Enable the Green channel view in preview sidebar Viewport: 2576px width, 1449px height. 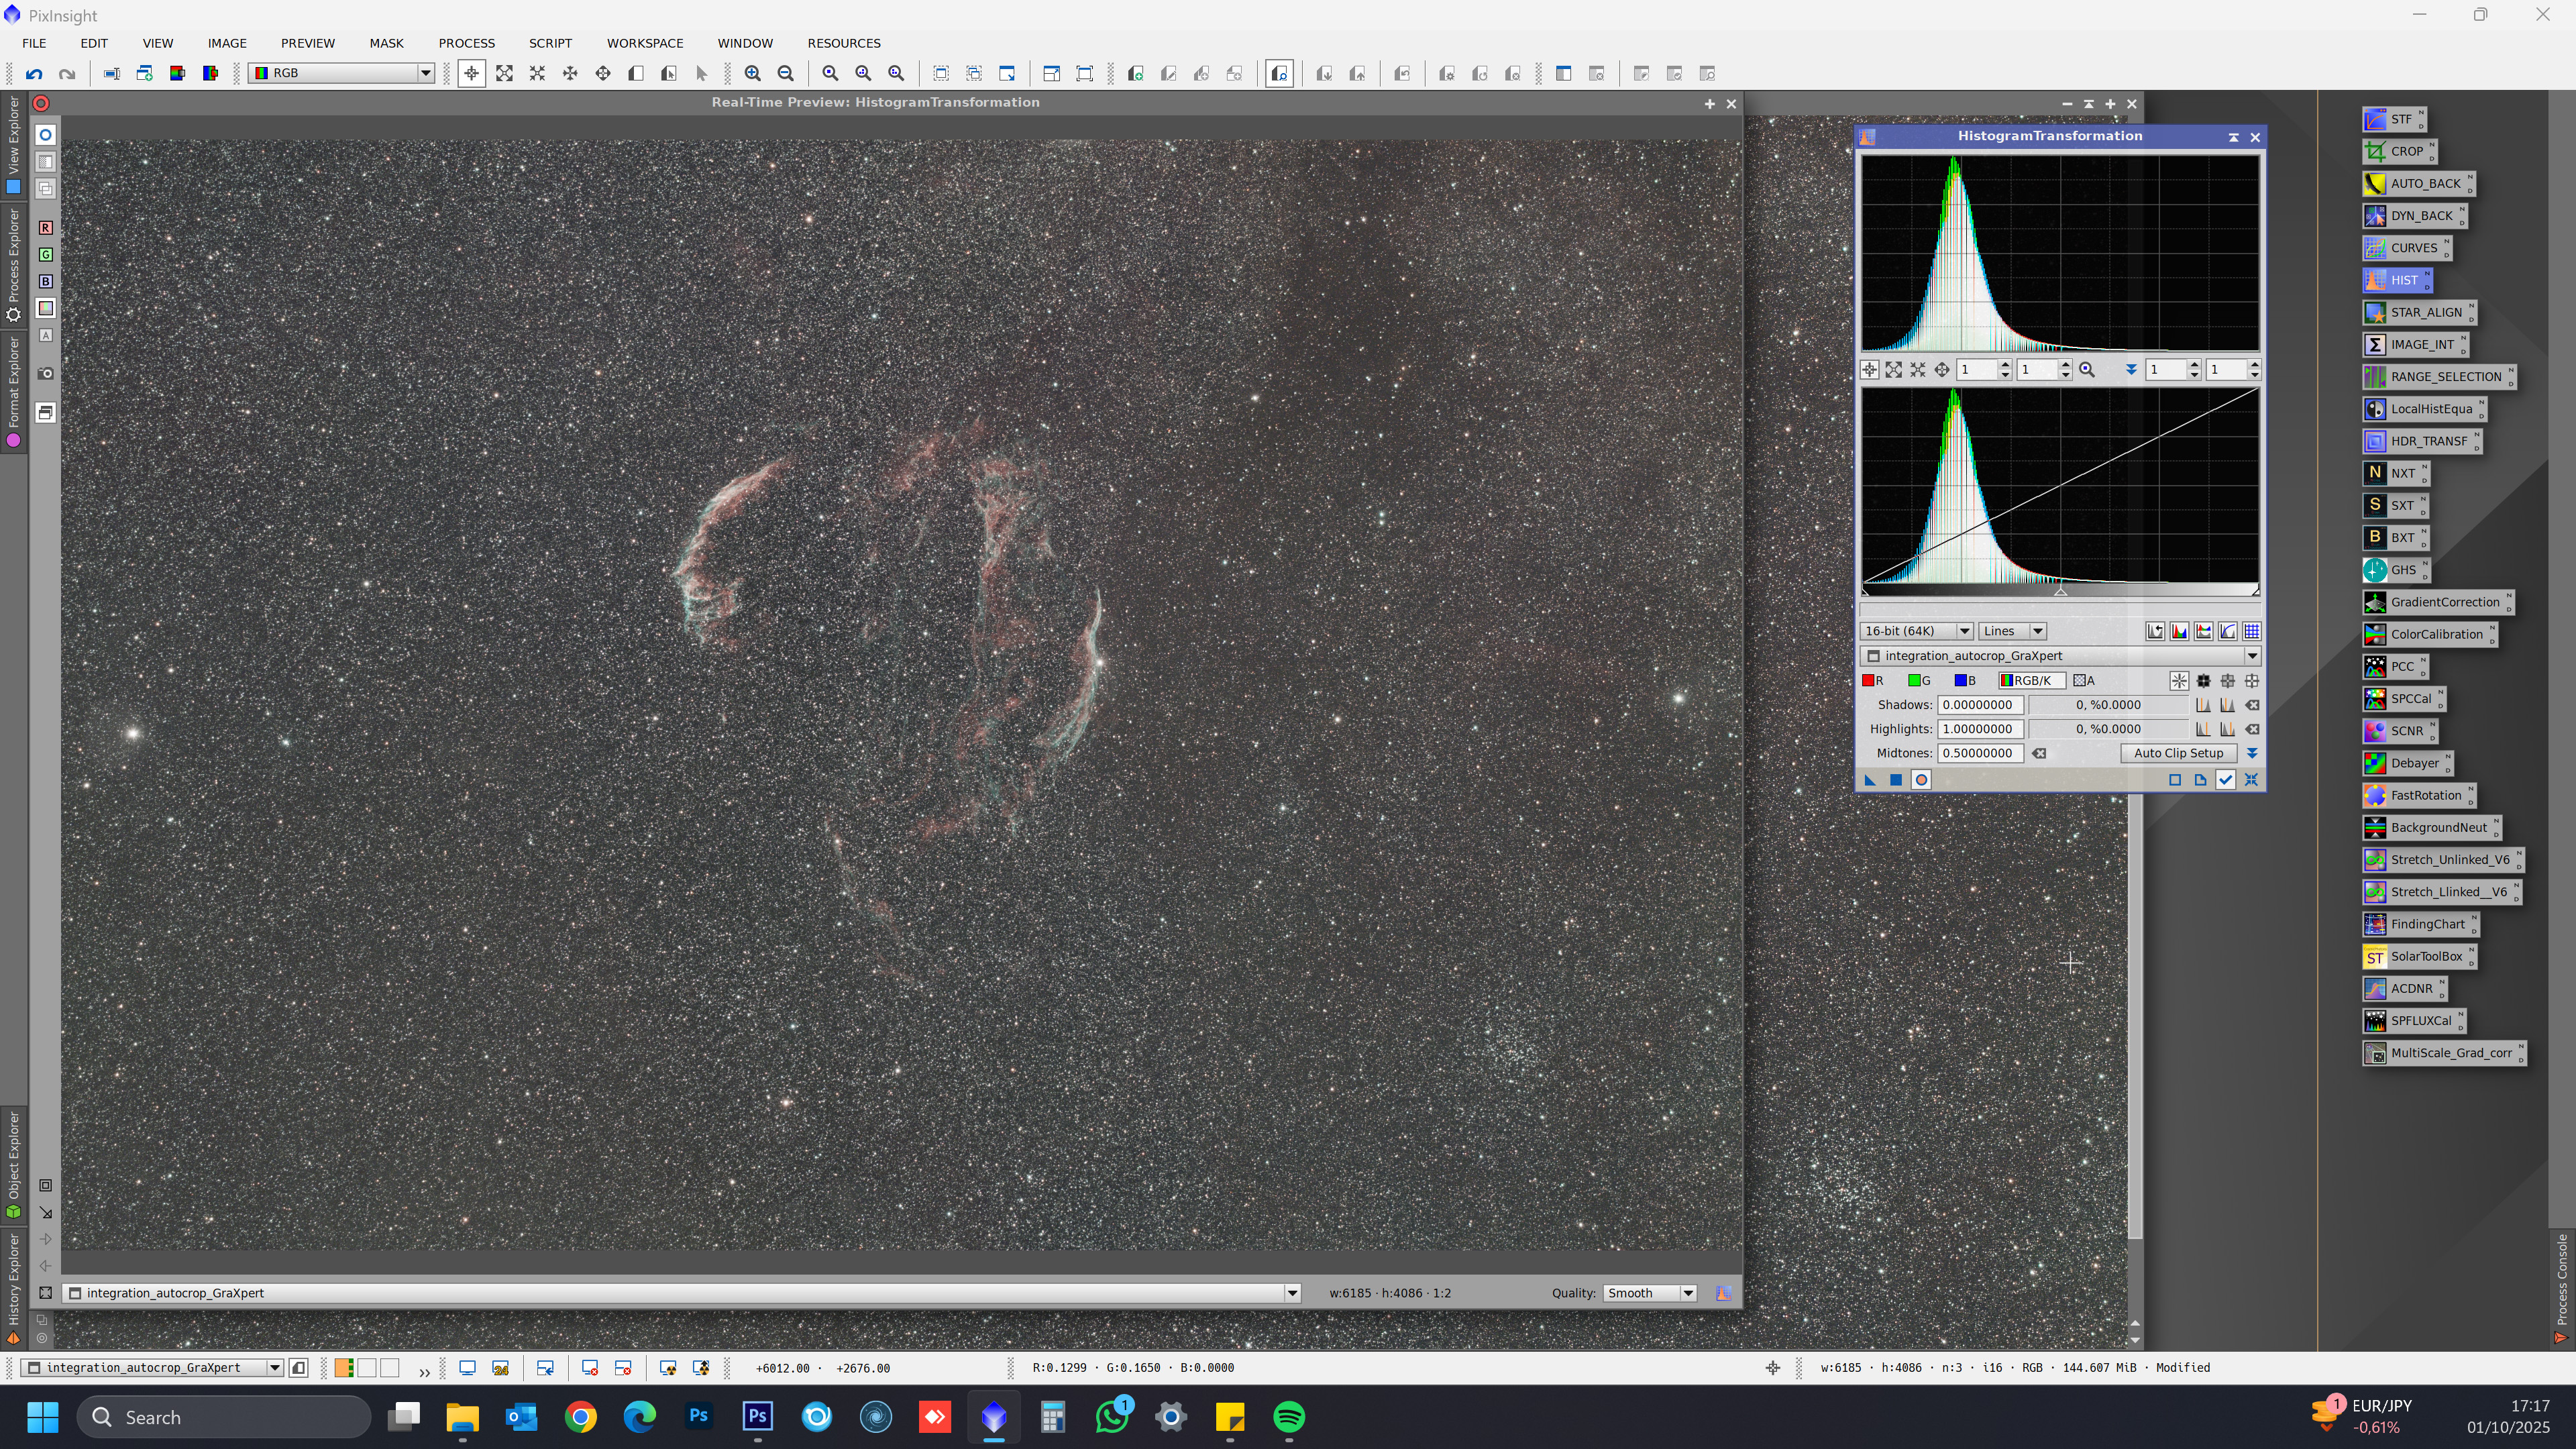(x=45, y=255)
